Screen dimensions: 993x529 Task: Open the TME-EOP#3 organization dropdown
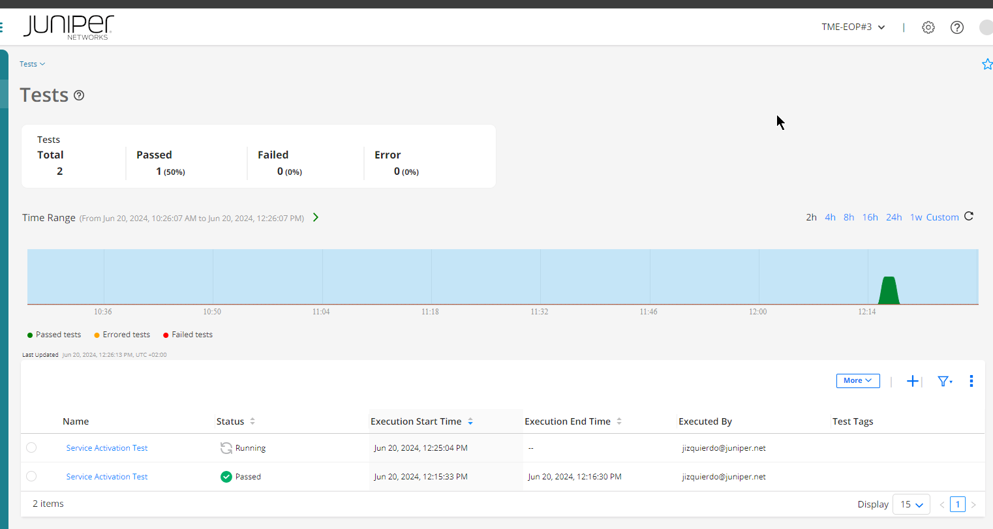coord(853,27)
